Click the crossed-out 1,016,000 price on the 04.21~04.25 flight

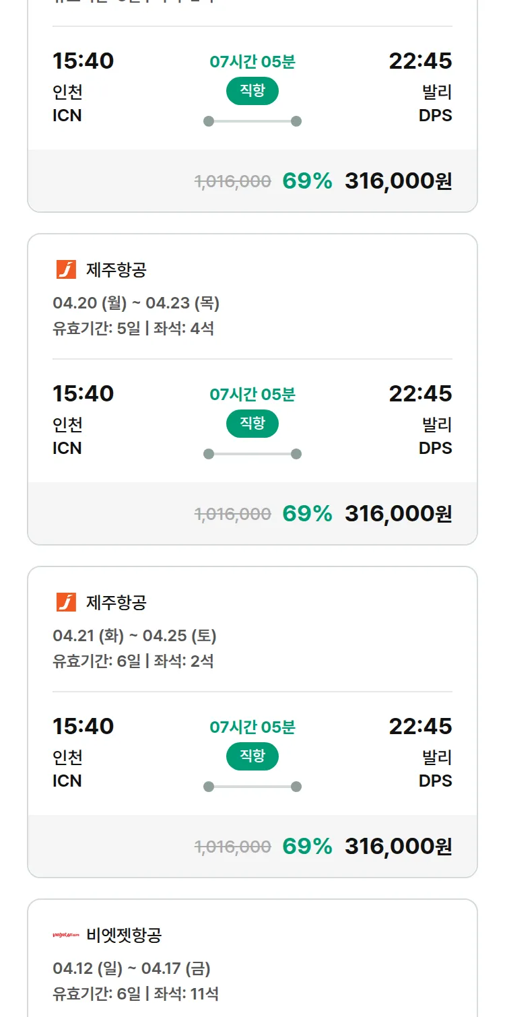(233, 847)
